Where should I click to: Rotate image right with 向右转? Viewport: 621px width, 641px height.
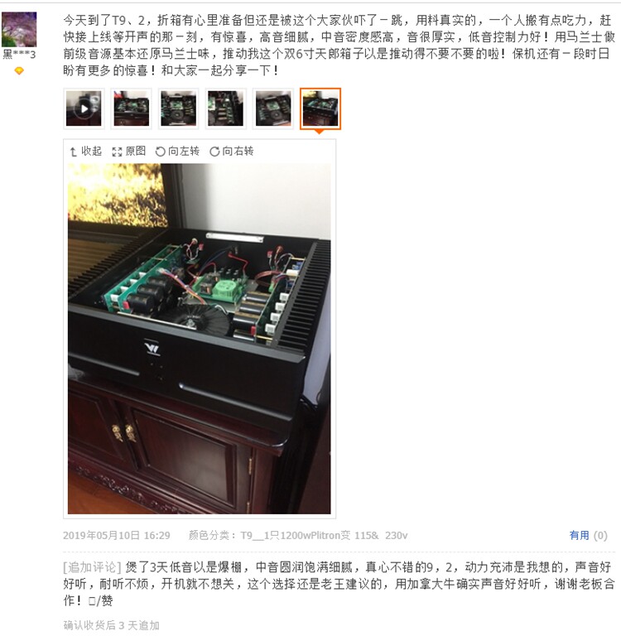(x=231, y=152)
